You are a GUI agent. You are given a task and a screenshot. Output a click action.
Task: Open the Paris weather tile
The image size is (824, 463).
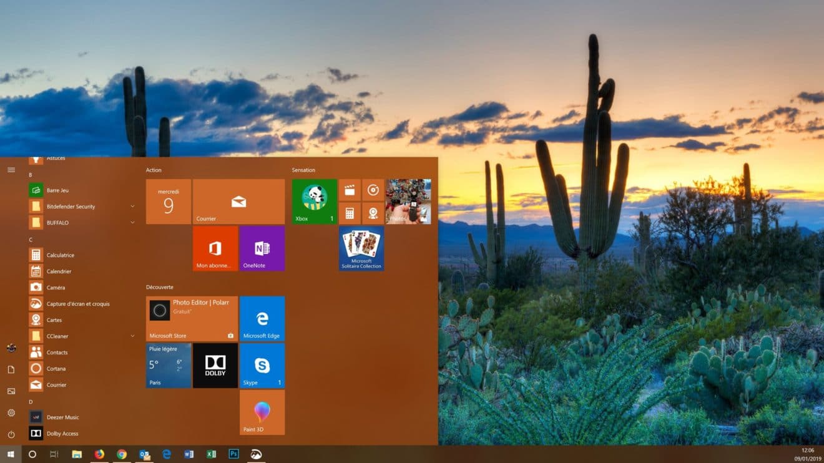coord(169,366)
